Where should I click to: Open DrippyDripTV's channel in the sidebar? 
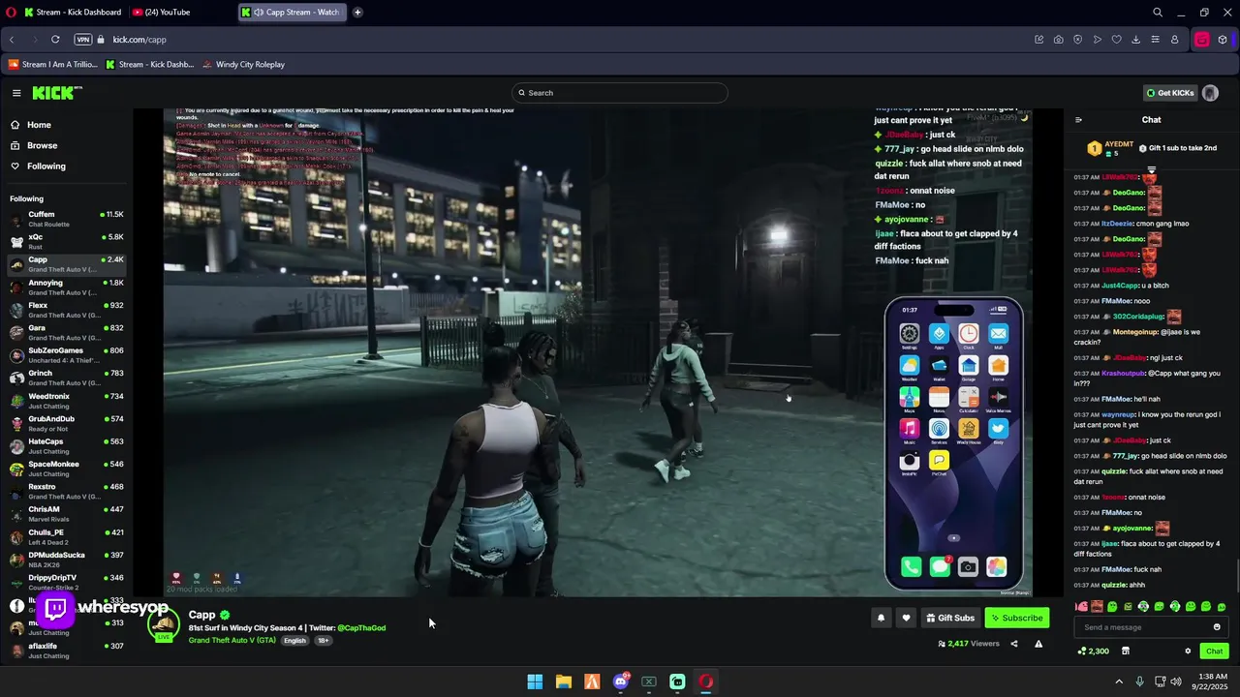[x=67, y=582]
